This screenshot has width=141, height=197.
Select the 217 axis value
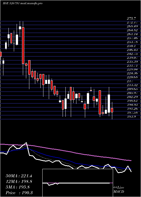click(x=130, y=81)
